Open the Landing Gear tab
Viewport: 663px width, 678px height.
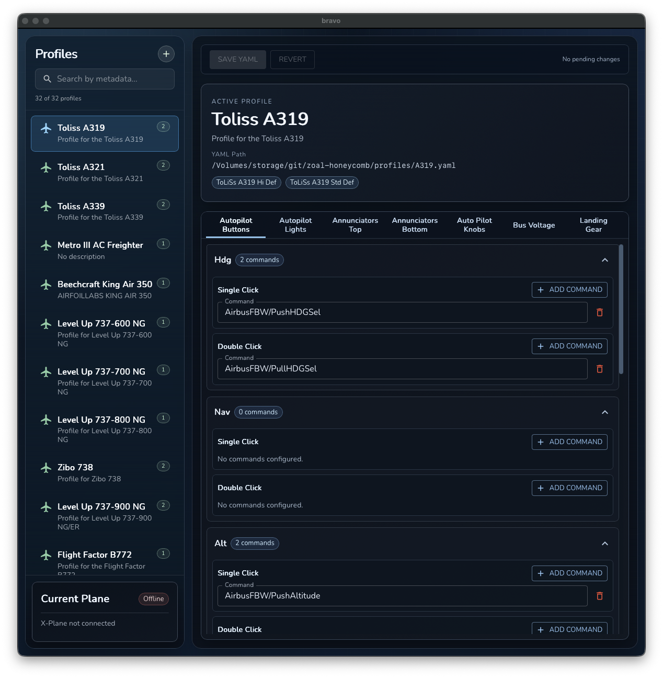click(x=593, y=225)
